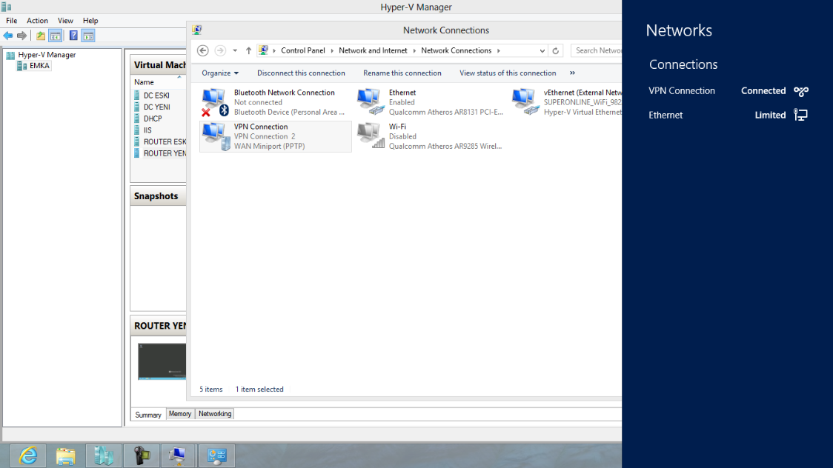Toggle the console tree icon in Hyper-V toolbar
Screen dimensions: 833x468
56,36
